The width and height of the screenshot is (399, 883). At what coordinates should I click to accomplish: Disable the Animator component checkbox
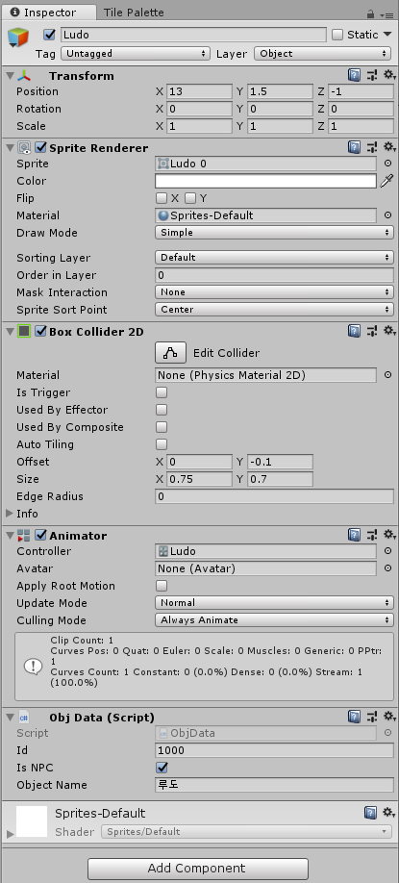tap(40, 535)
